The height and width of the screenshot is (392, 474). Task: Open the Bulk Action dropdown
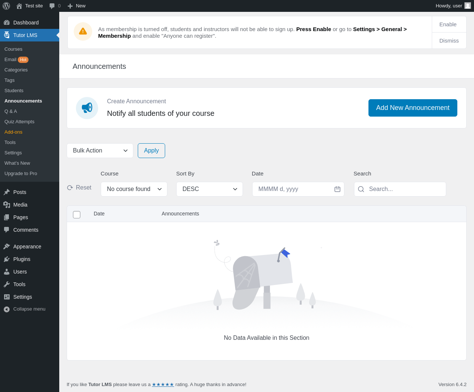click(100, 151)
